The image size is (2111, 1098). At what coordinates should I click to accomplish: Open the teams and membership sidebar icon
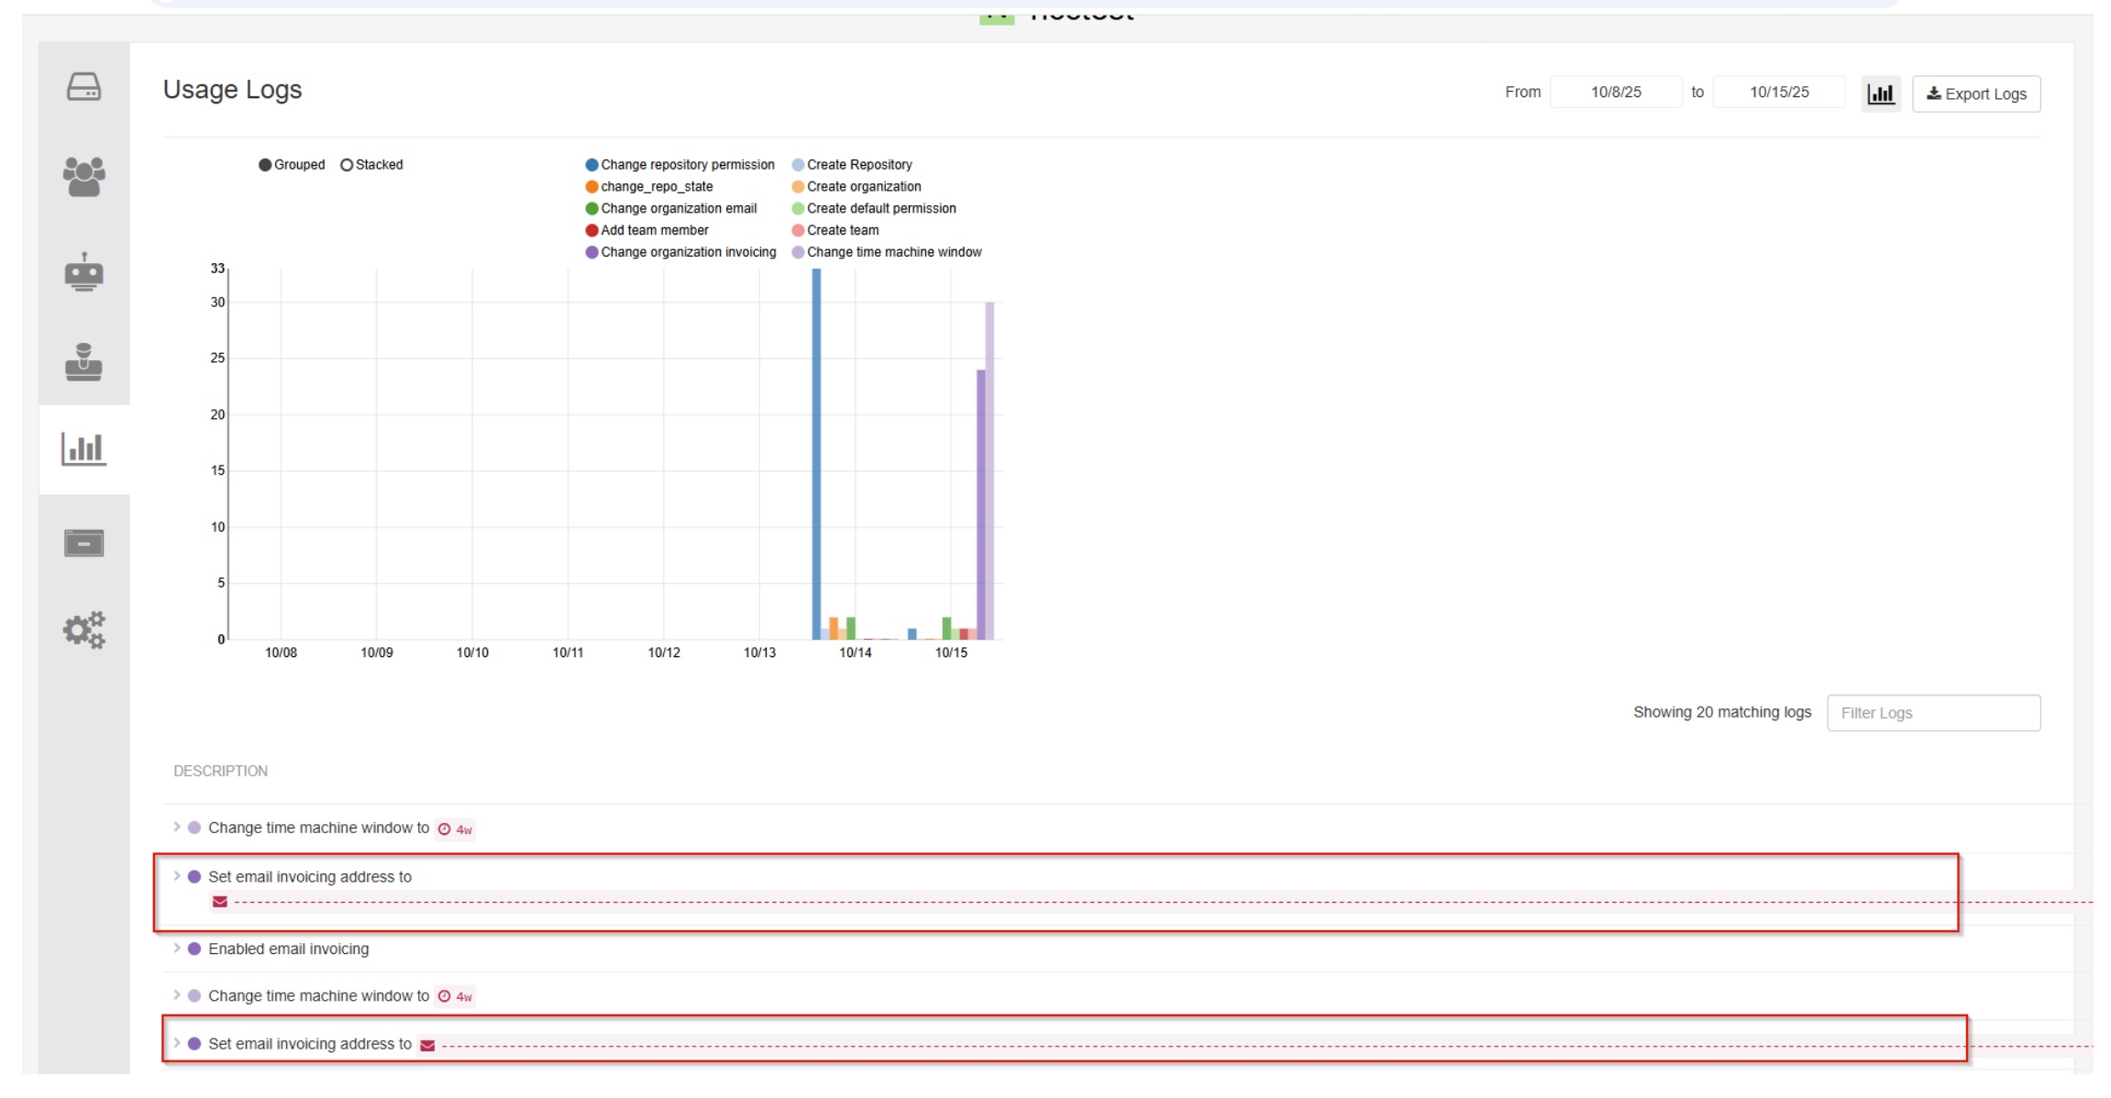(83, 176)
